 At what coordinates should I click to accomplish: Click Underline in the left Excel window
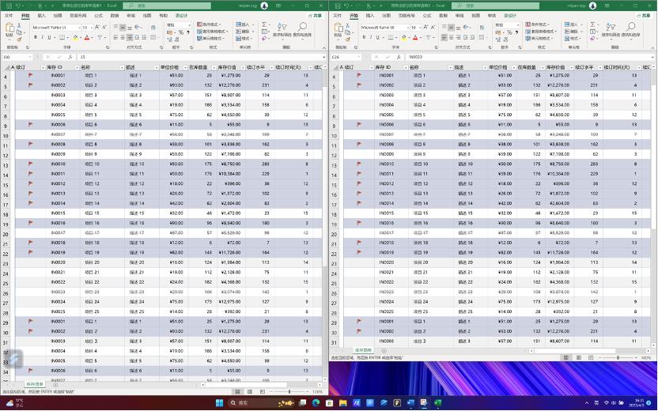coord(49,37)
